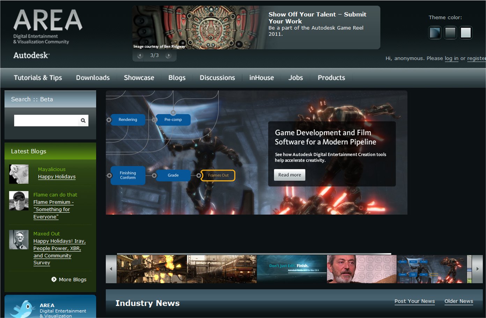Click the Industry News heading
Screen dimensions: 486x318
(148, 303)
